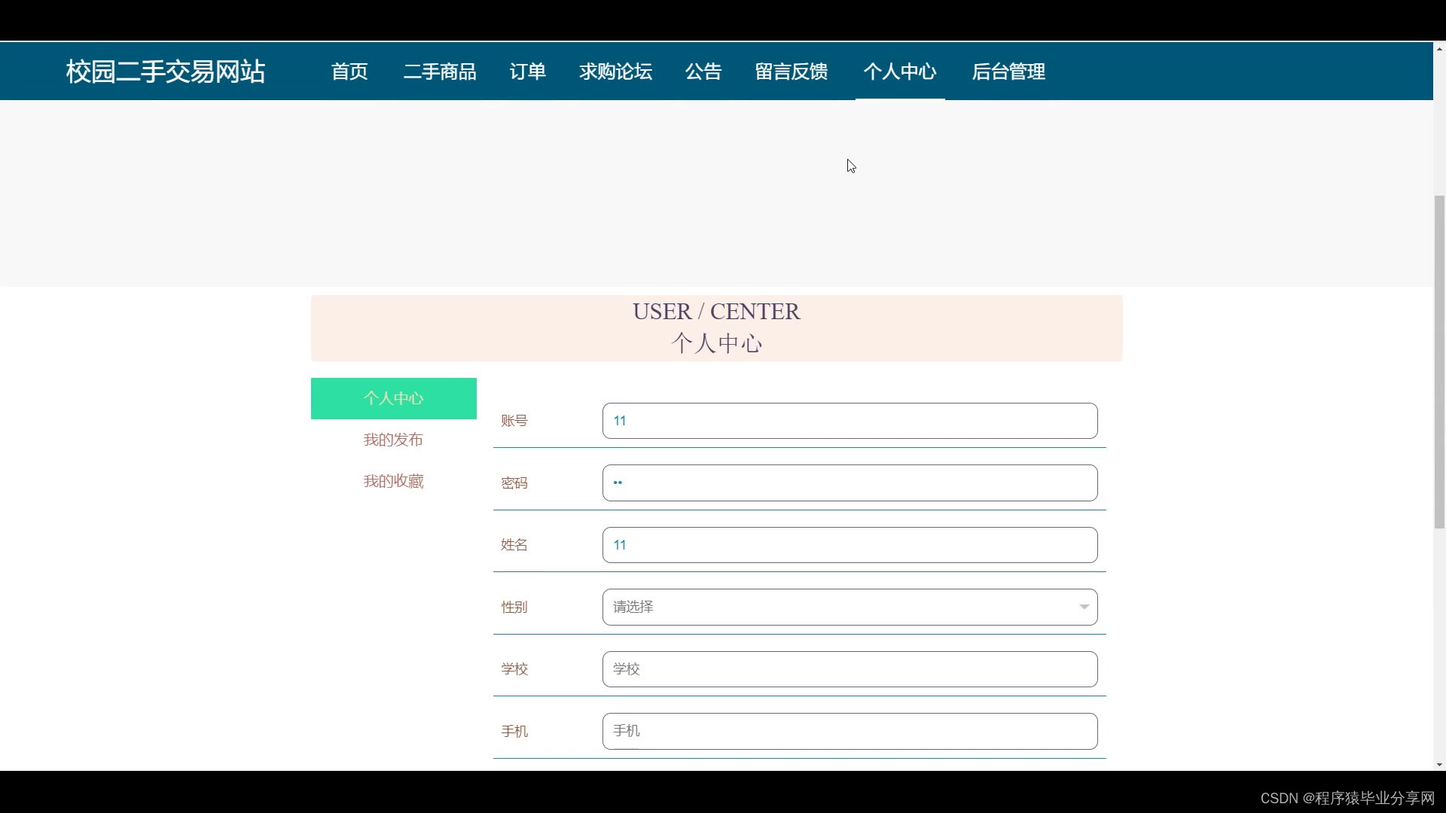The width and height of the screenshot is (1446, 813).
Task: Click the page vertical scrollbar thumb
Action: pos(1439,361)
